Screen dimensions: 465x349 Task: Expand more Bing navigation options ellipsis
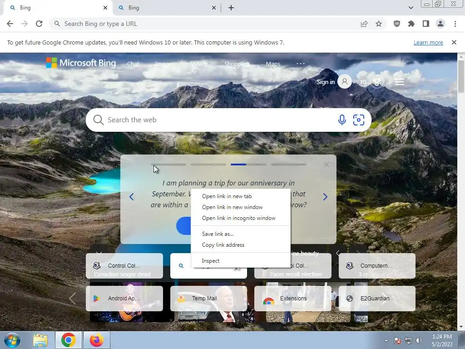tap(301, 64)
